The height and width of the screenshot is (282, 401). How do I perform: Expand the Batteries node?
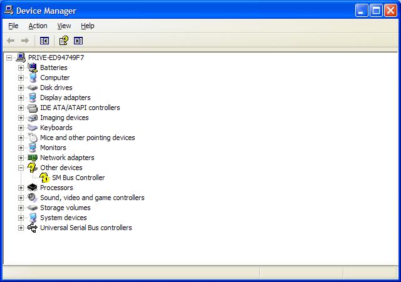pyautogui.click(x=21, y=68)
